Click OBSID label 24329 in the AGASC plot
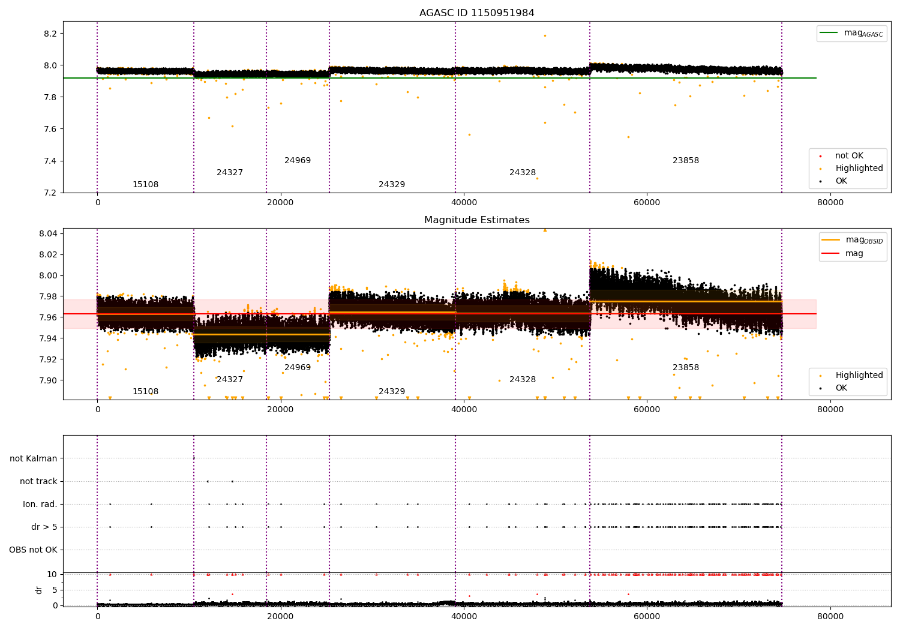This screenshot has width=900, height=630. [x=392, y=185]
